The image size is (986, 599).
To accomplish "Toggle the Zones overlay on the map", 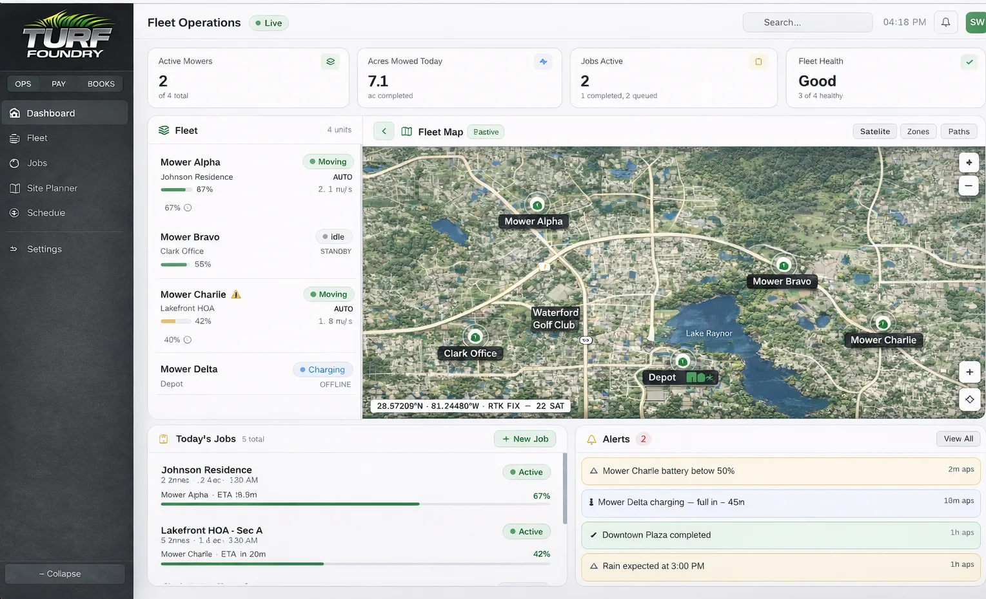I will (918, 131).
